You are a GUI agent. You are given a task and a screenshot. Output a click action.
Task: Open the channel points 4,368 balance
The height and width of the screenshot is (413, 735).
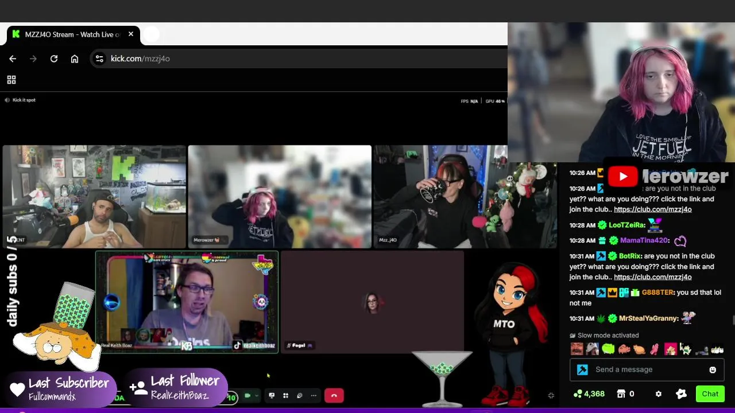pos(589,394)
